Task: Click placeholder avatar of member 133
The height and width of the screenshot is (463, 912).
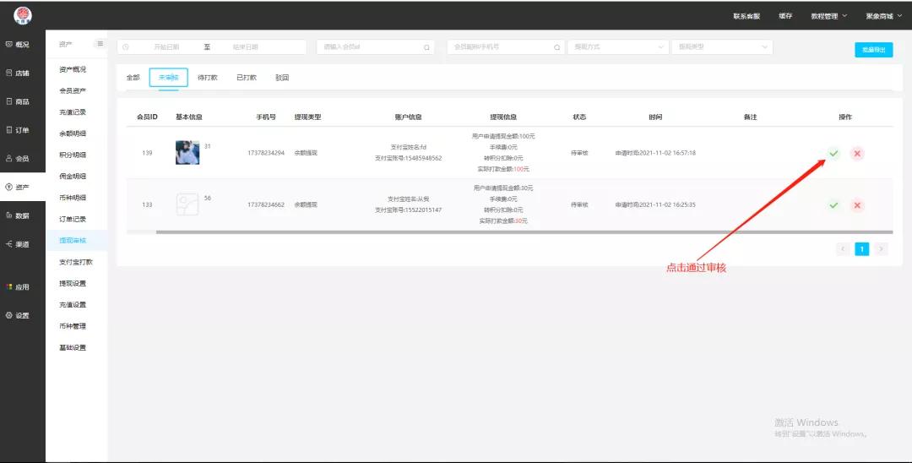Action: 187,204
